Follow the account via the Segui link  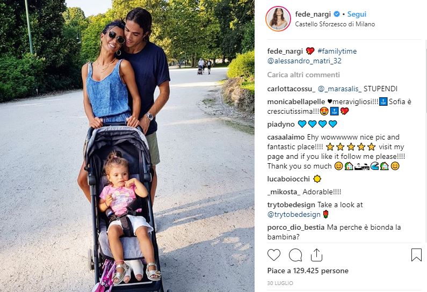(357, 14)
